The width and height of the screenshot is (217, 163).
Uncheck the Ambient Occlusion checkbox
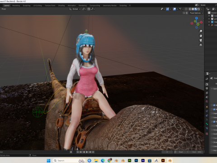click(x=214, y=105)
